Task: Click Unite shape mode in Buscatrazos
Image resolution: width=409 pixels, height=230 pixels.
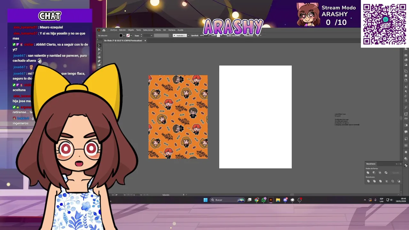Action: (368, 172)
